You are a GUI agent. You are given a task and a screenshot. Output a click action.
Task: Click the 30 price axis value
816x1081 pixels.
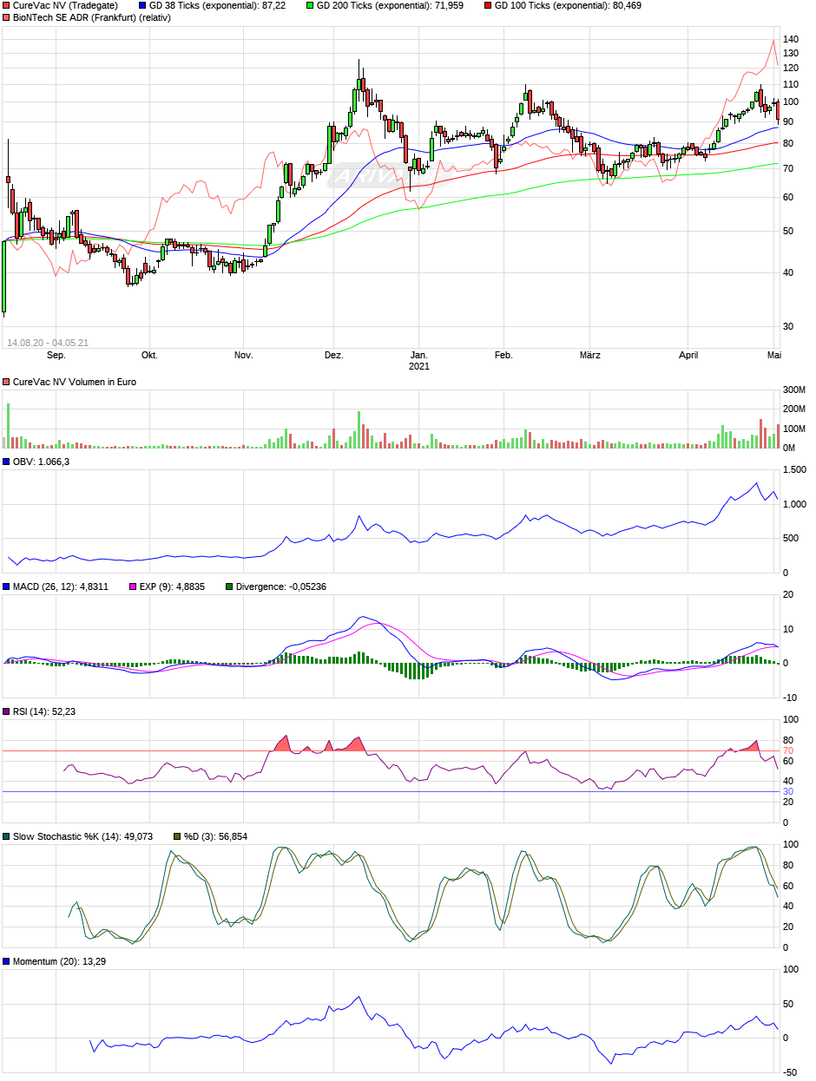788,326
